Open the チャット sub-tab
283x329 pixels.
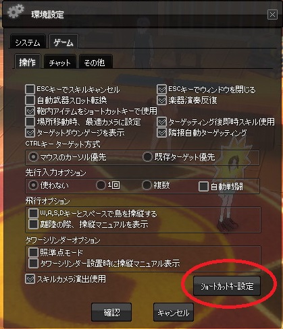click(60, 62)
